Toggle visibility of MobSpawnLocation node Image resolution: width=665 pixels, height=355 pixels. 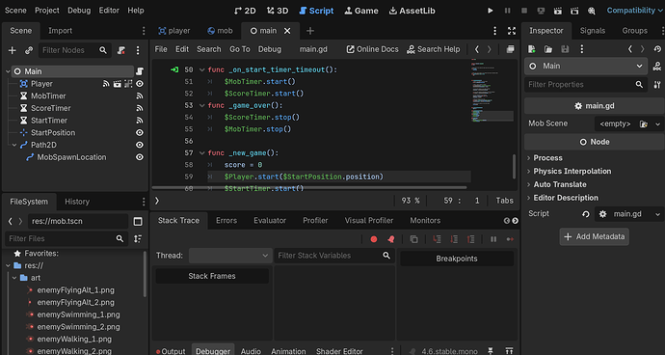coord(140,157)
